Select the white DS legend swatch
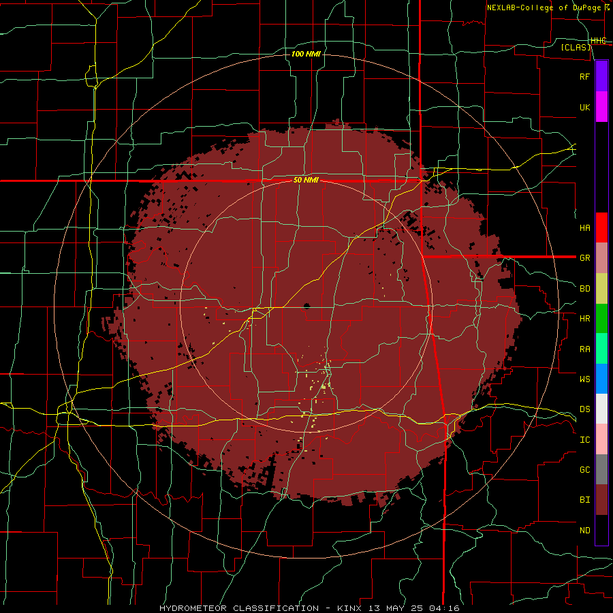 601,409
